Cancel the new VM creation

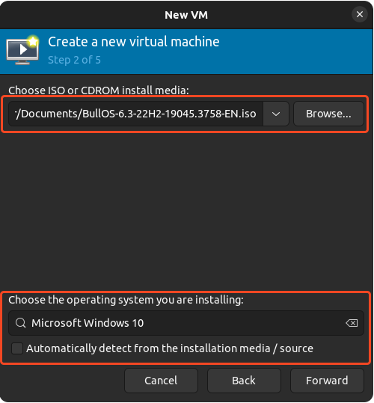coord(161,381)
